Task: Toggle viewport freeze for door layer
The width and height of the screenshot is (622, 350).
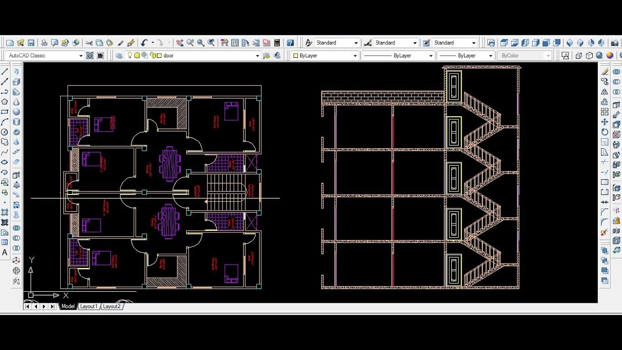Action: coord(145,55)
